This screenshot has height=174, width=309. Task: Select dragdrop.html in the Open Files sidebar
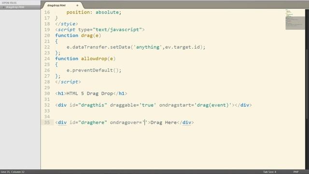15,7
